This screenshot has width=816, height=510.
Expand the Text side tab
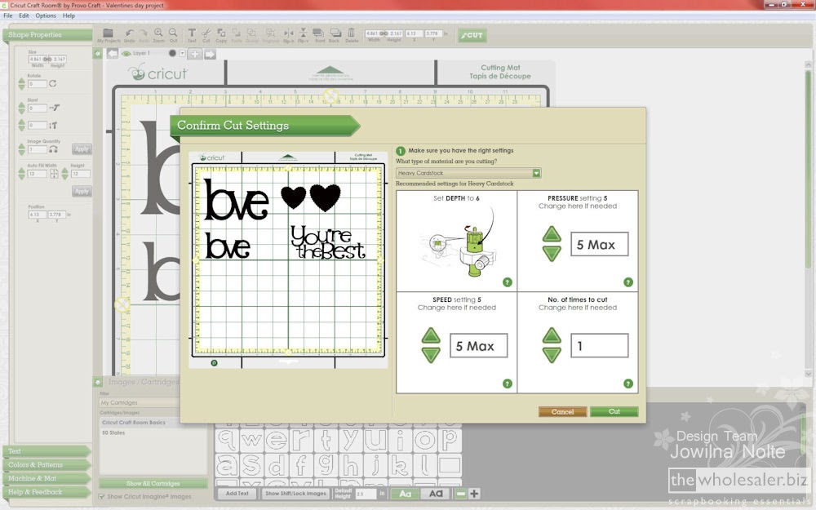[x=46, y=451]
